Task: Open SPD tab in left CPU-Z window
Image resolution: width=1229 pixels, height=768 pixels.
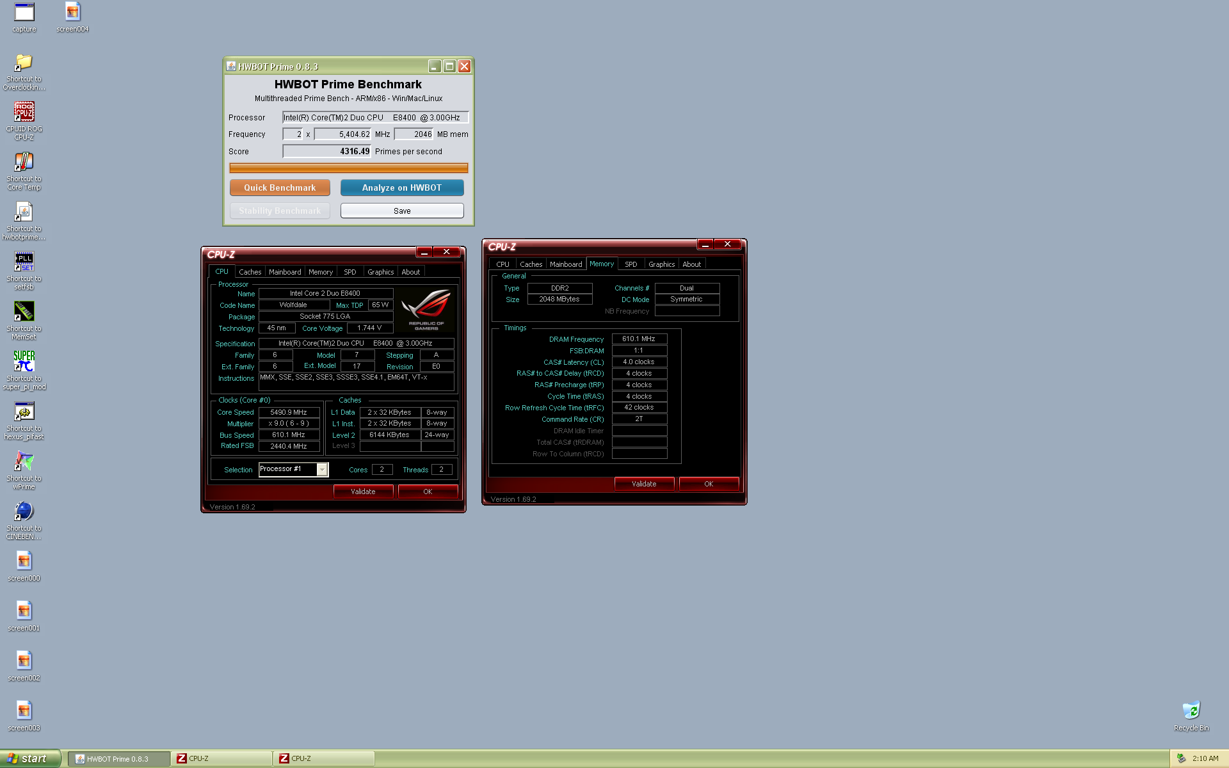Action: coord(349,272)
